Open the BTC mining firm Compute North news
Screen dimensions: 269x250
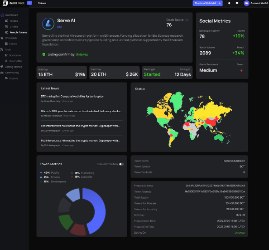click(72, 97)
